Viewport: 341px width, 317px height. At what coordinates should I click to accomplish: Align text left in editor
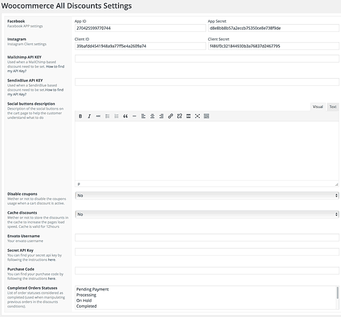click(143, 116)
